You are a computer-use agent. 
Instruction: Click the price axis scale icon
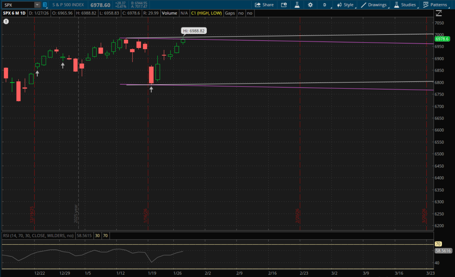(x=439, y=13)
